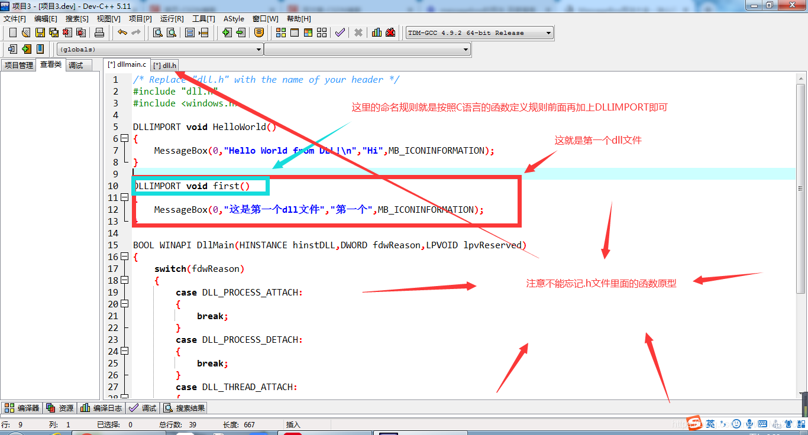Click the Print toolbar icon
The image size is (808, 435).
(x=99, y=33)
